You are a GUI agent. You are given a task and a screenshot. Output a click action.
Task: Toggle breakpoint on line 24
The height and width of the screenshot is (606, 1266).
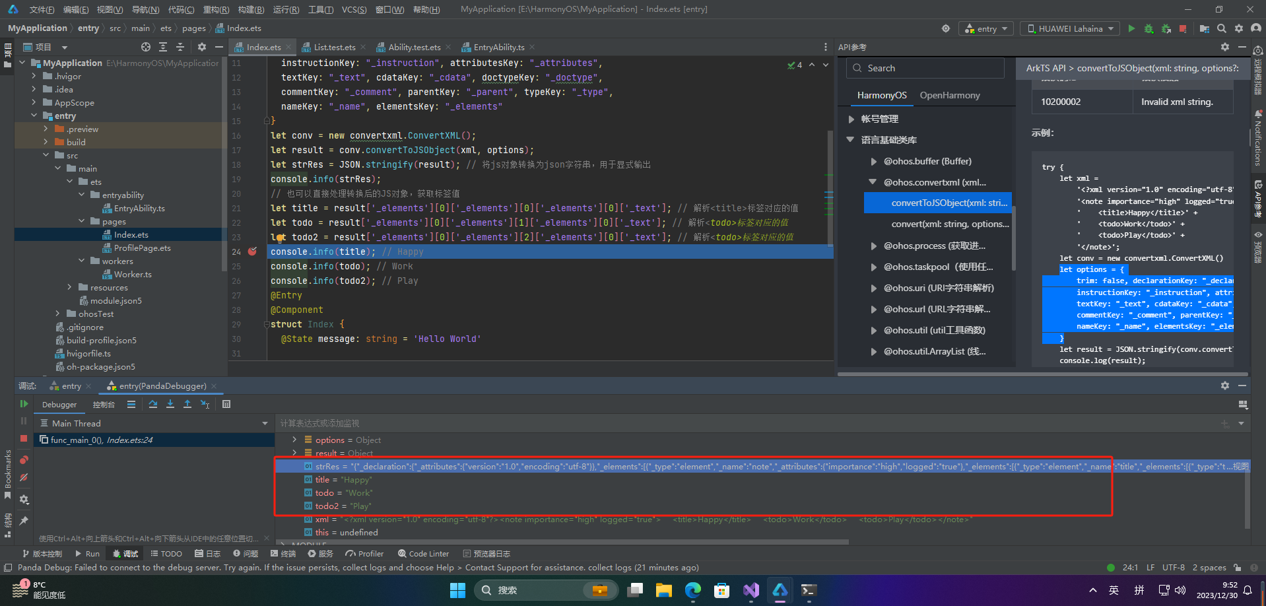point(252,252)
